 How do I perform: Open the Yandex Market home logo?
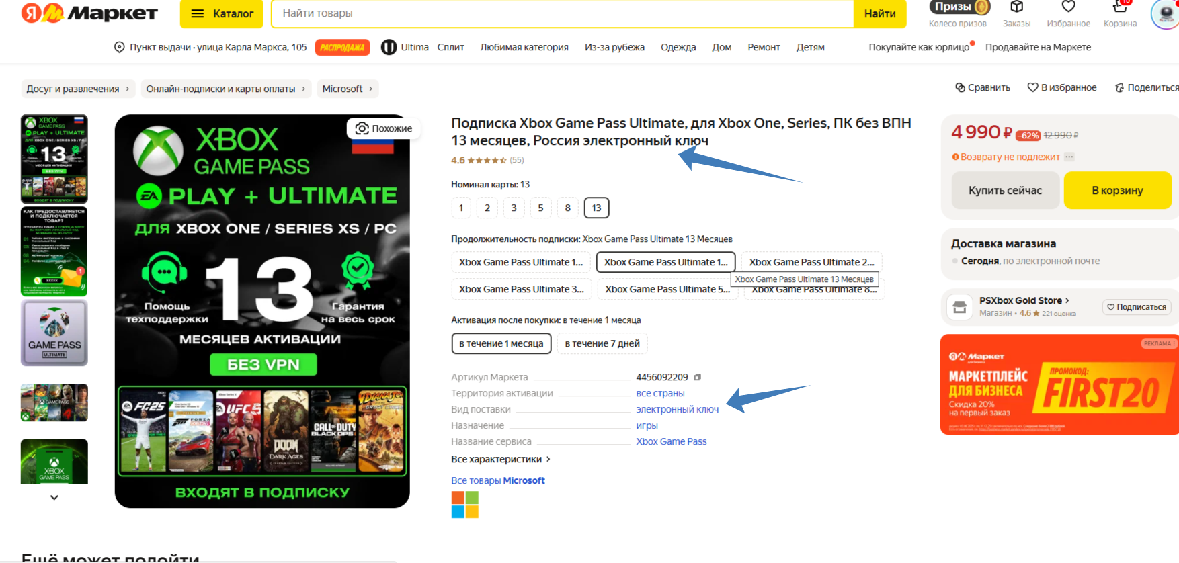click(x=89, y=13)
